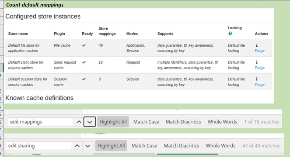290x157 pixels.
Task: Toggle Match Case in 'edit sharing' find bar
Action: pos(144,146)
